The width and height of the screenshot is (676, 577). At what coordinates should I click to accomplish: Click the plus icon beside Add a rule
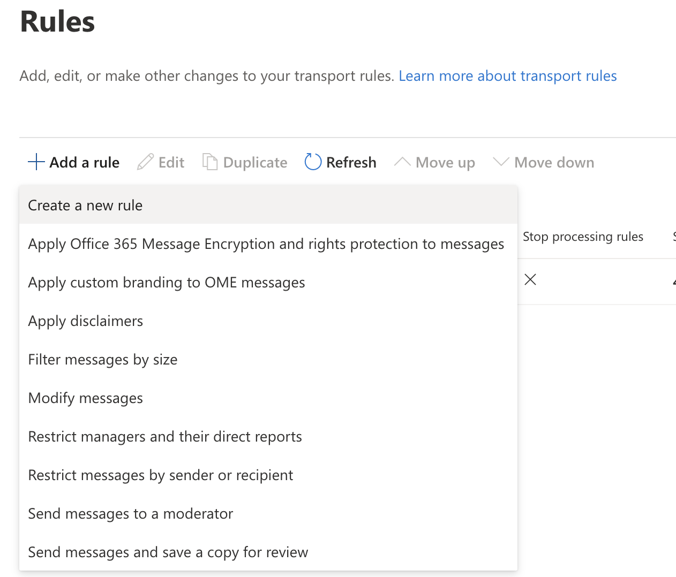(36, 162)
